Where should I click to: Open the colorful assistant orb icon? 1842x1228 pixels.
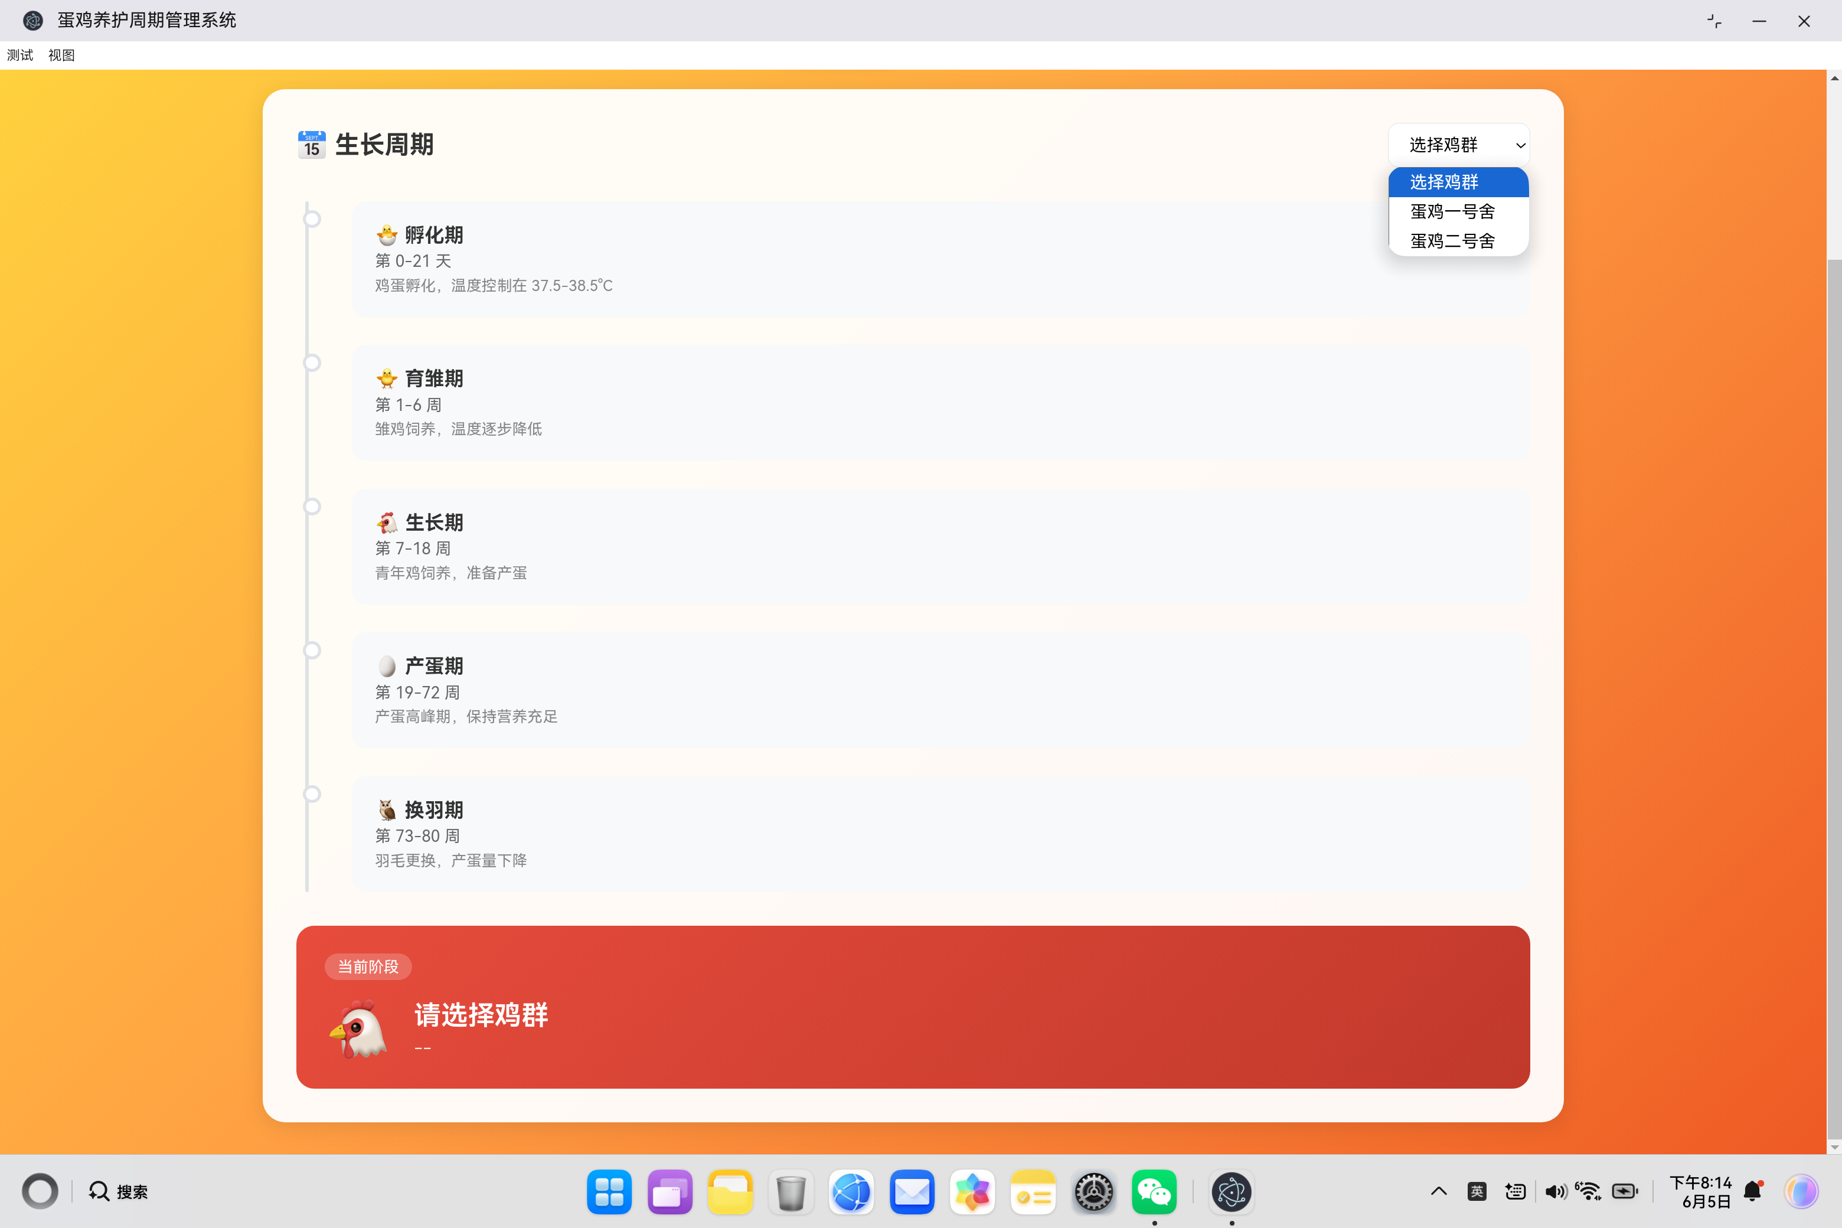(x=1801, y=1191)
